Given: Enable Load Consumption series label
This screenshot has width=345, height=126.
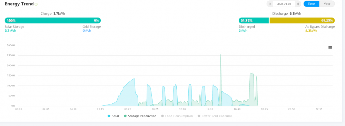Looking at the screenshot, I should point(179,116).
